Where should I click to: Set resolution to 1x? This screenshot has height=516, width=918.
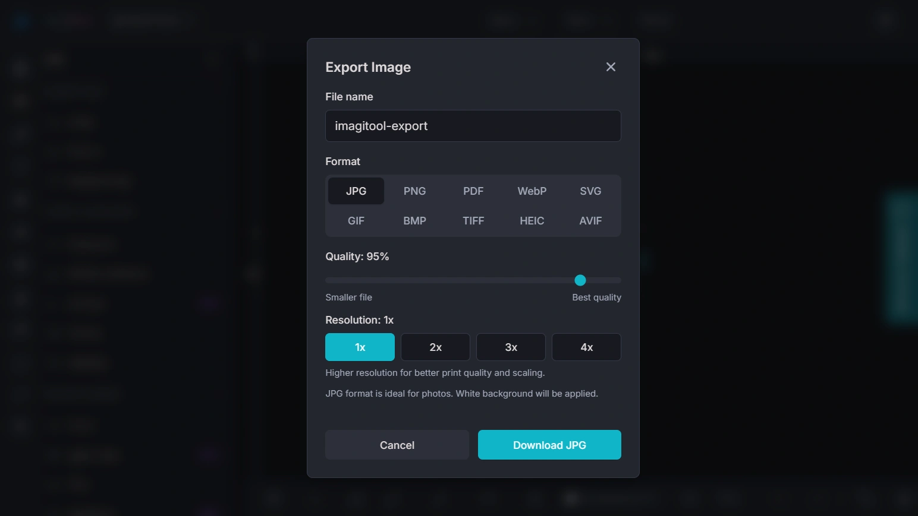(x=360, y=347)
